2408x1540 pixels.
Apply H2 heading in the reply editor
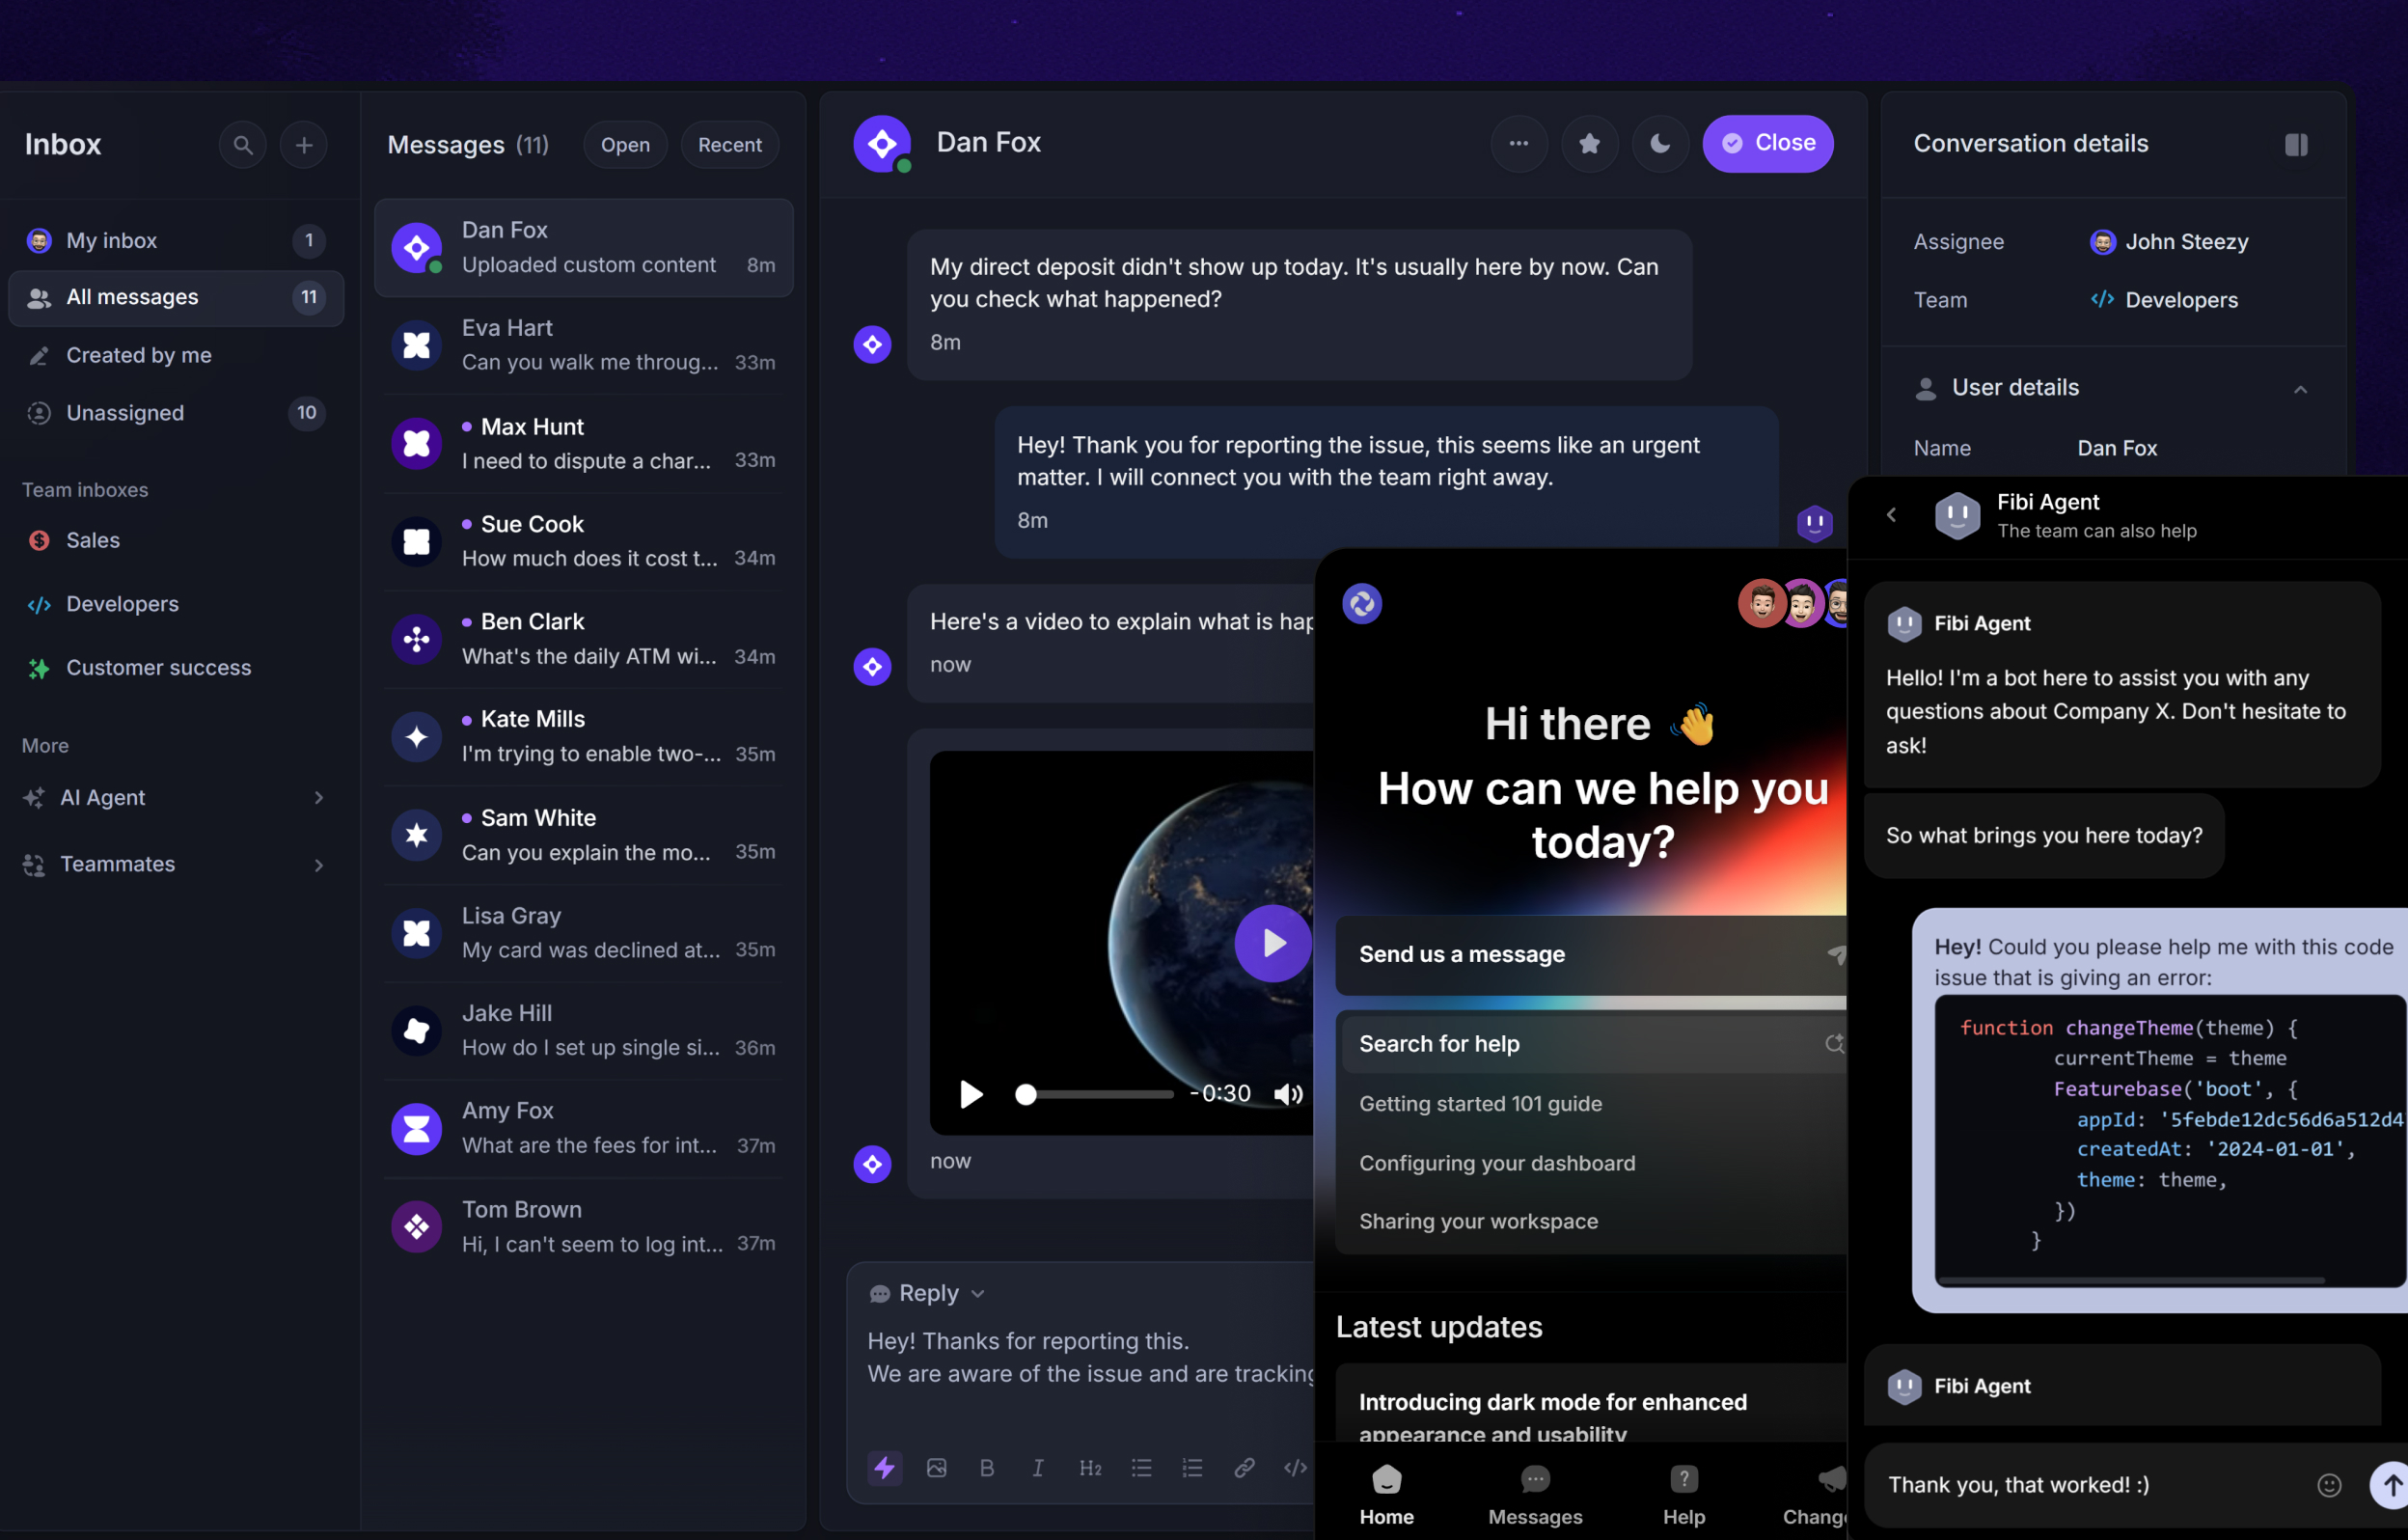click(1090, 1467)
